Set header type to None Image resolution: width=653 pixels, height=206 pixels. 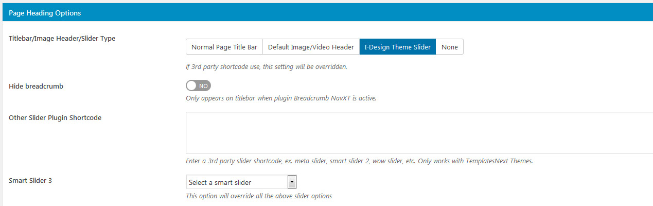[450, 47]
